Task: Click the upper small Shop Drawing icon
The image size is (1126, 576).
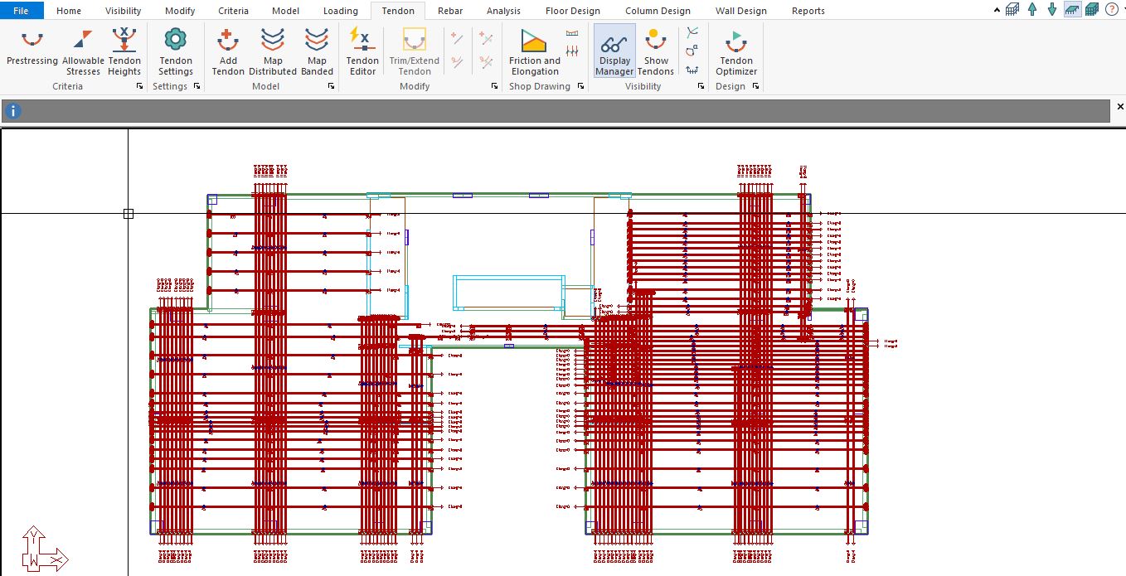Action: click(x=572, y=33)
